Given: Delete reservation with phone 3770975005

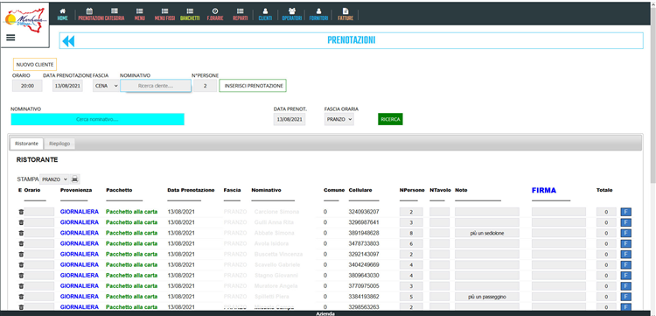Looking at the screenshot, I should coord(21,286).
